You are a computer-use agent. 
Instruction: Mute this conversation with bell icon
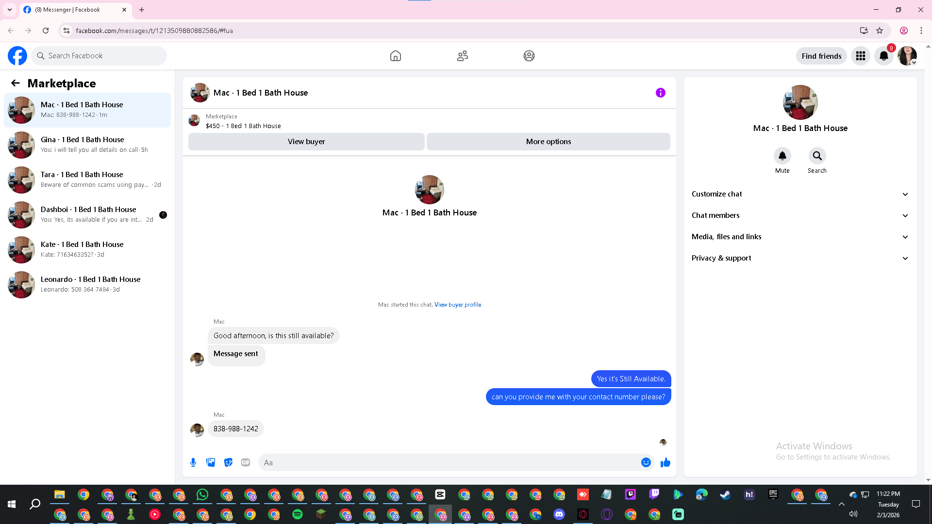[782, 156]
